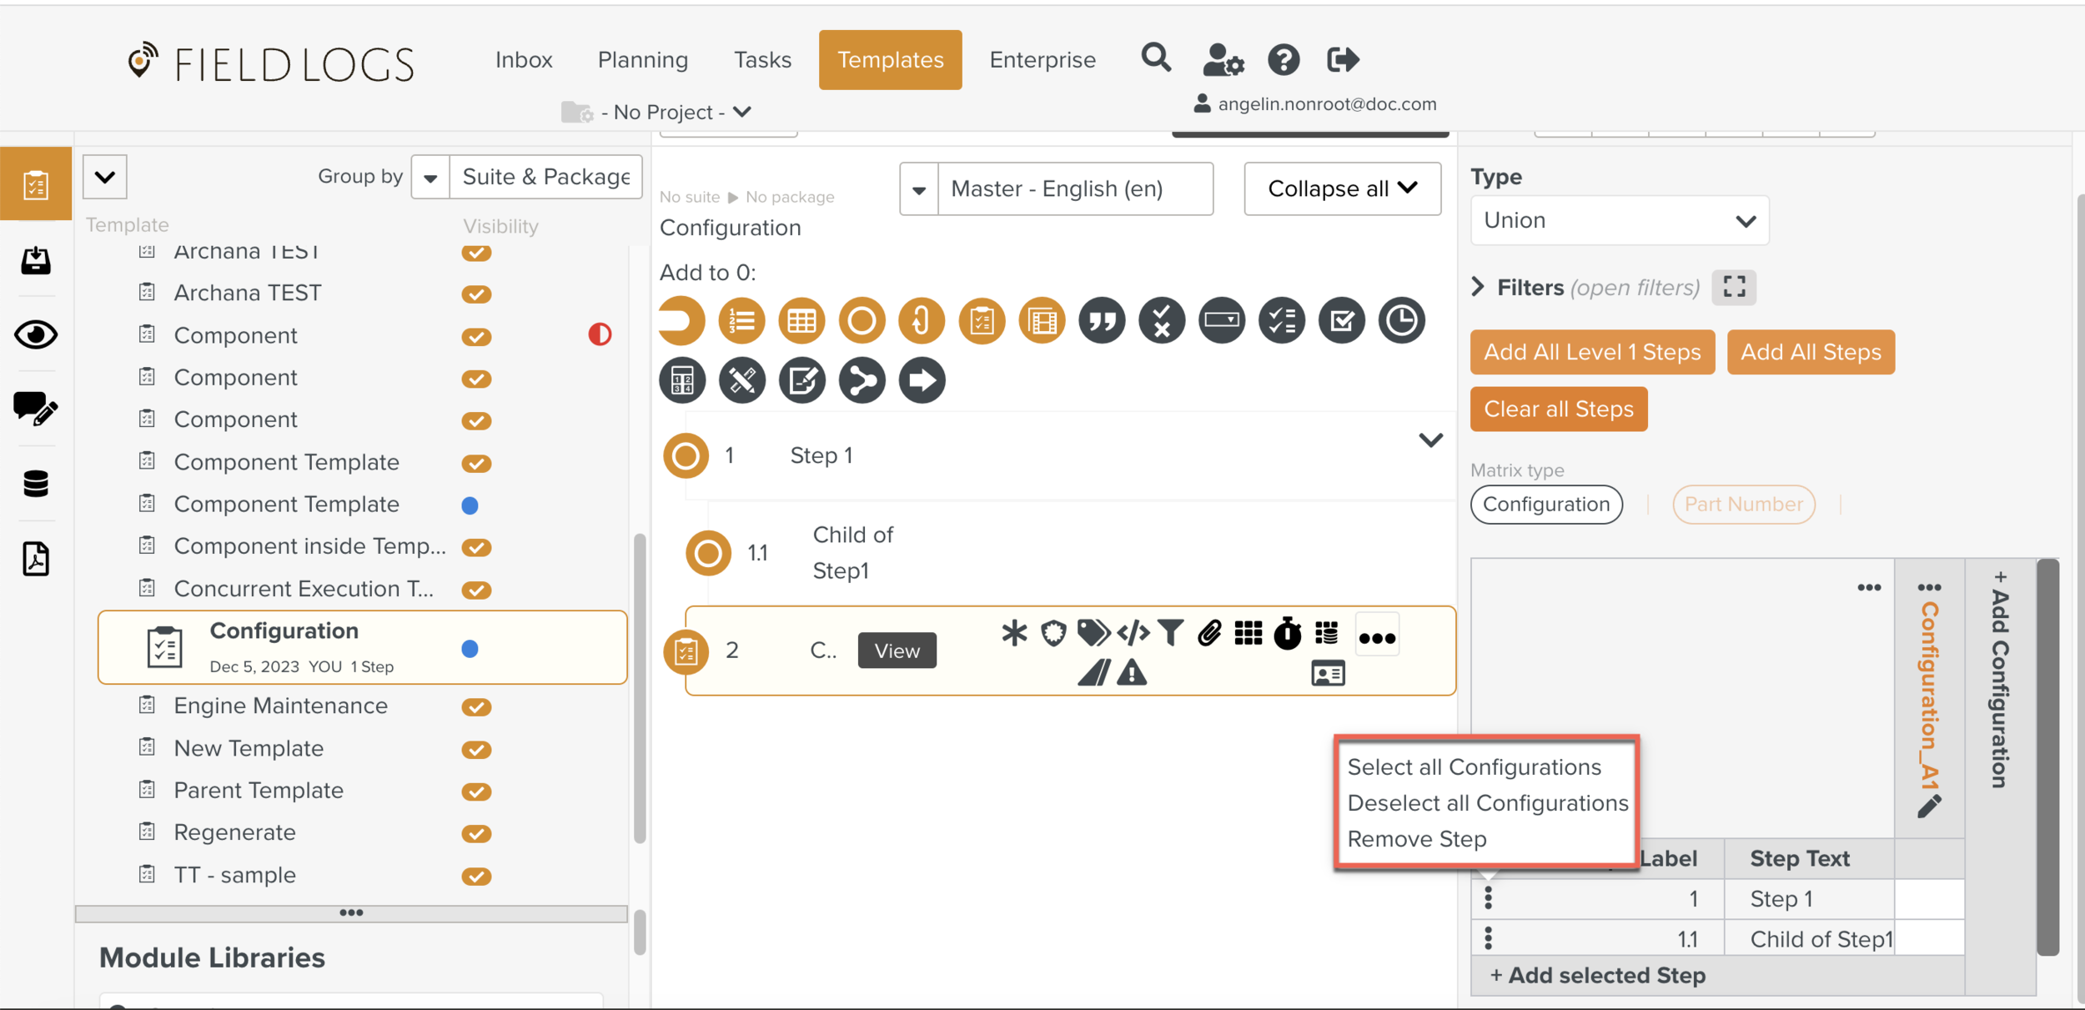
Task: Open the Inbox tab
Action: click(524, 60)
